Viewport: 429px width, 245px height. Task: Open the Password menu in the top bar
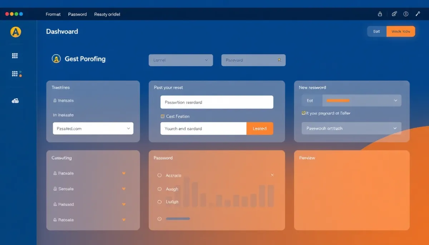pyautogui.click(x=78, y=14)
